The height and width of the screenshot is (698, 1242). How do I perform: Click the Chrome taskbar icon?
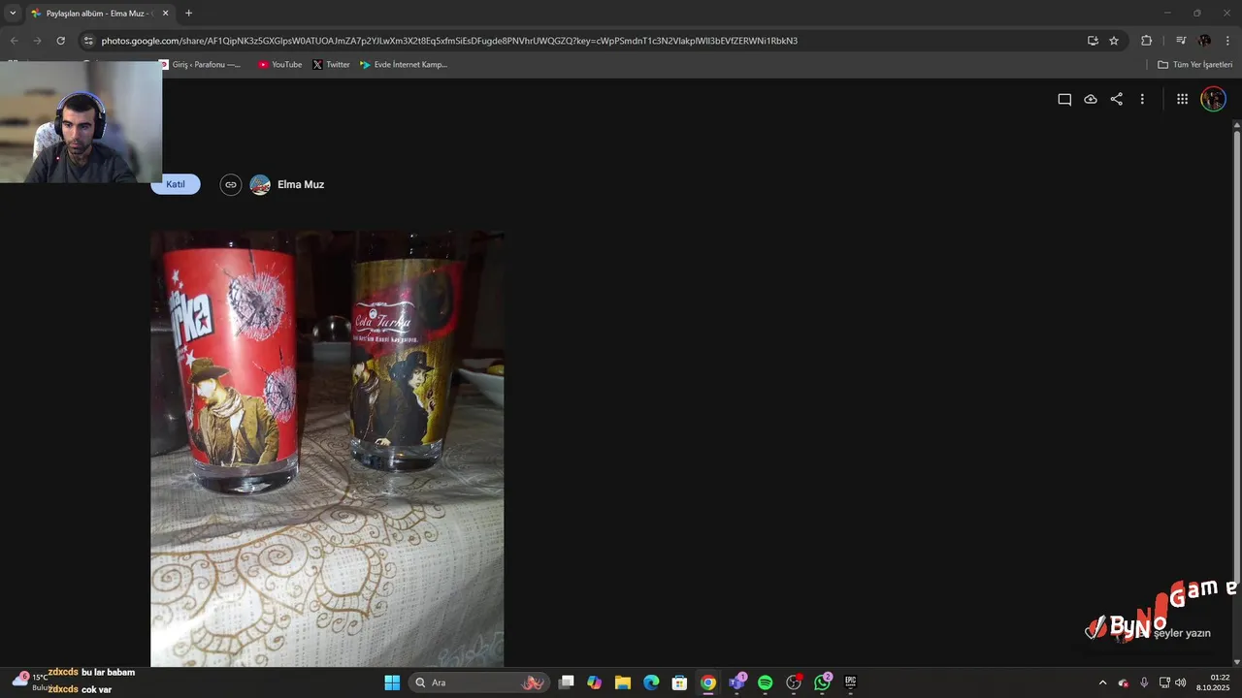click(x=708, y=682)
